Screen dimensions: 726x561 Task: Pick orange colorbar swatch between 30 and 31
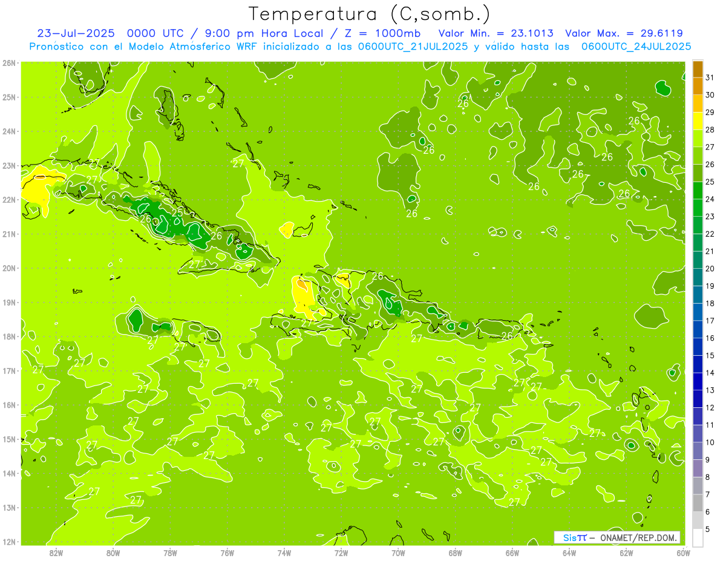(x=698, y=87)
